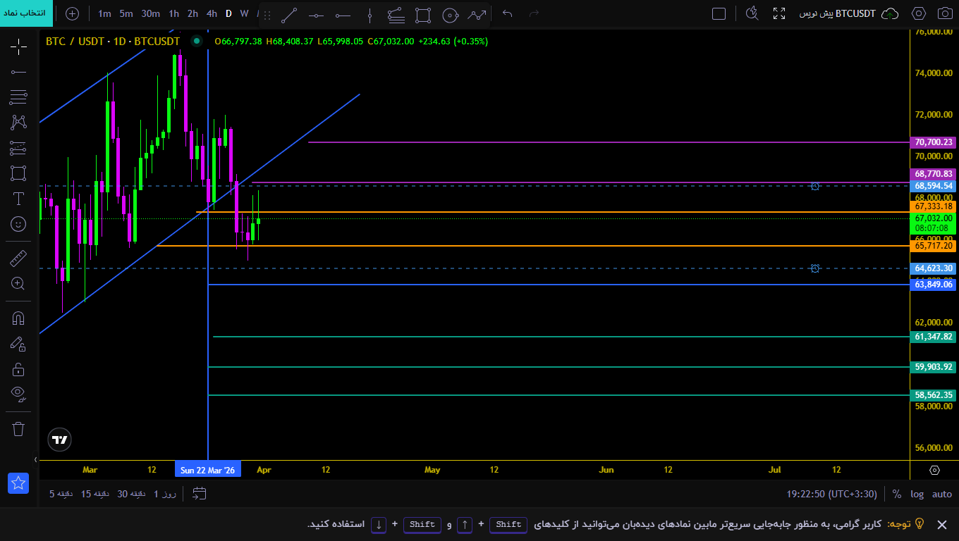
Task: Save layout with cloud icon
Action: (891, 13)
